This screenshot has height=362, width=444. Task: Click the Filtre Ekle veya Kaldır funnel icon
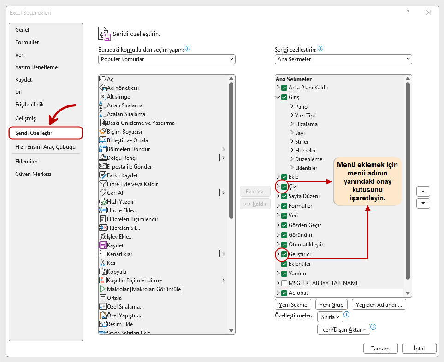point(102,184)
